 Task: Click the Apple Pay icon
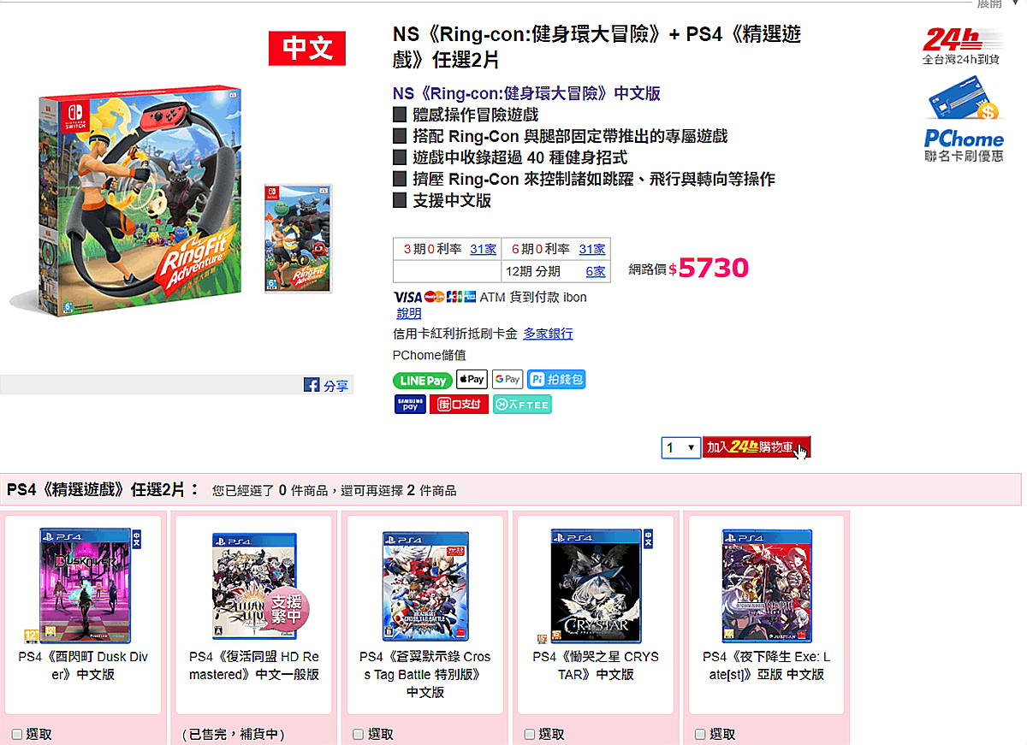pos(472,379)
